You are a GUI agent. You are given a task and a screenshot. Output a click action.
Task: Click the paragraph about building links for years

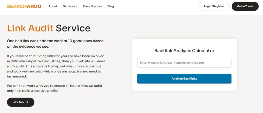tap(56, 66)
